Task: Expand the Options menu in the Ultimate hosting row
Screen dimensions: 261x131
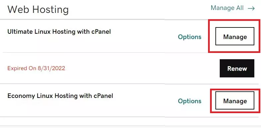Action: point(190,37)
